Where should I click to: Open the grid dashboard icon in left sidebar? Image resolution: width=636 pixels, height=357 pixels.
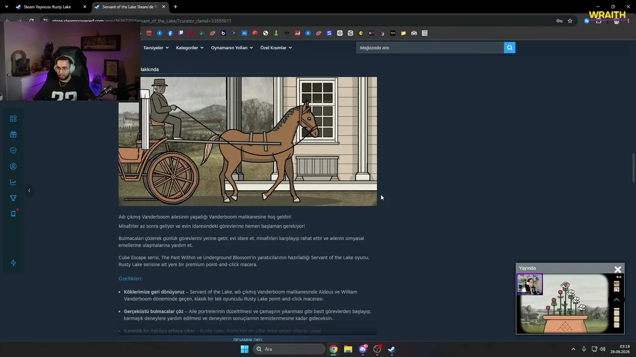click(x=13, y=119)
